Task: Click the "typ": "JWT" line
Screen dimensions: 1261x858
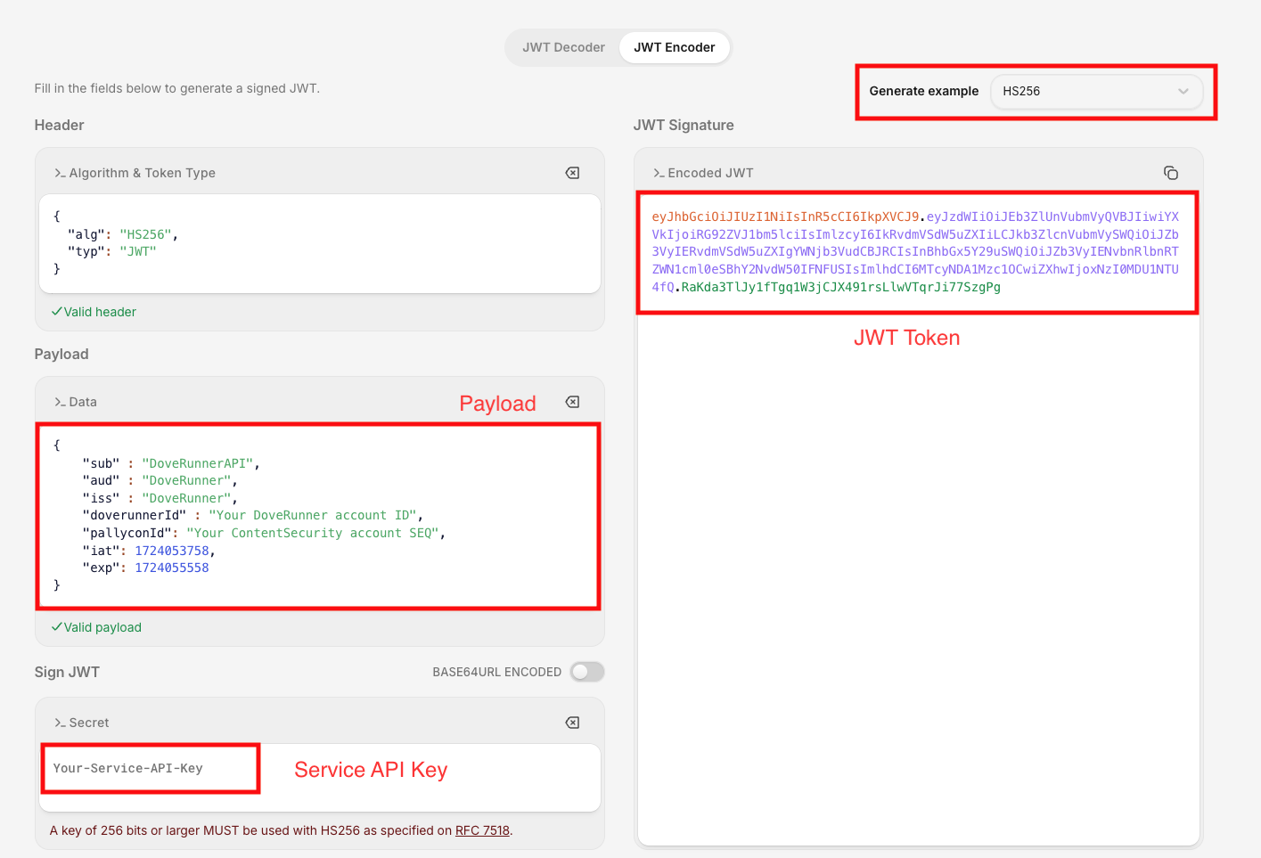Action: click(112, 251)
